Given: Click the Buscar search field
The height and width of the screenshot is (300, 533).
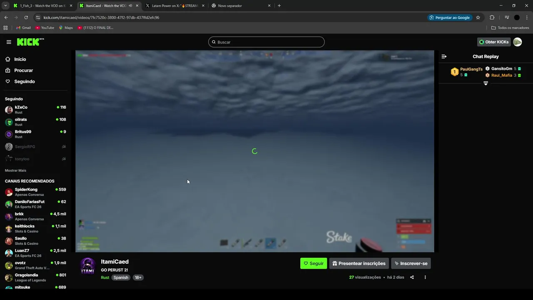Looking at the screenshot, I should click(x=266, y=42).
